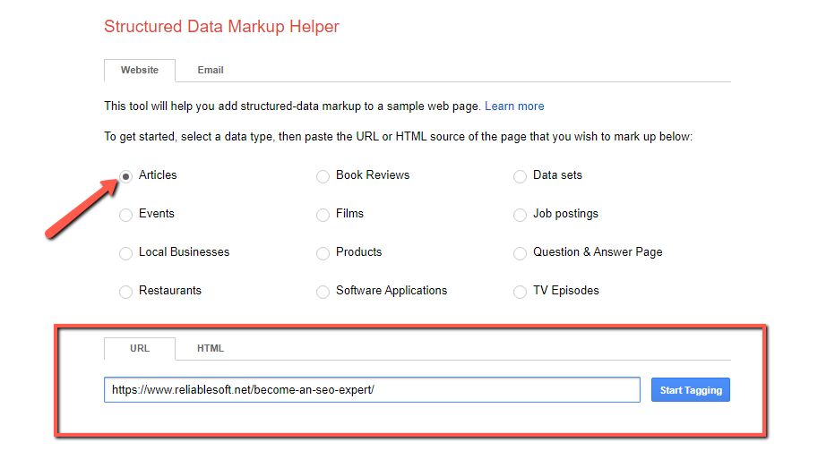
Task: Choose the Job postings option
Action: [520, 215]
